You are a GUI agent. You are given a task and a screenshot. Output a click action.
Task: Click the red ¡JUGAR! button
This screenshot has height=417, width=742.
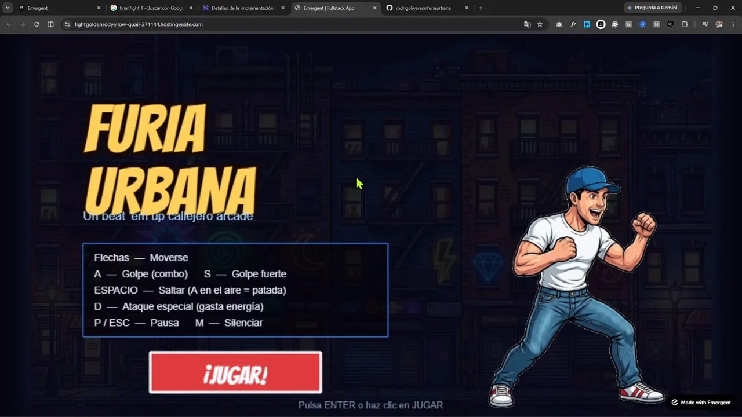[235, 372]
